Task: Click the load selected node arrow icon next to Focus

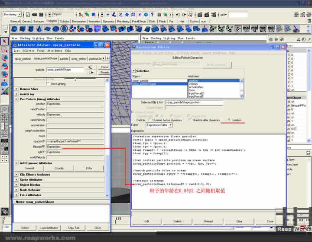Action: tap(91, 67)
